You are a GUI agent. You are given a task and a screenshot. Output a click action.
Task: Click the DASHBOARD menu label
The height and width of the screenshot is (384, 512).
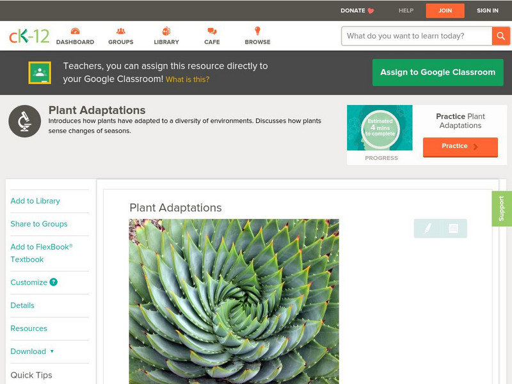tap(75, 42)
